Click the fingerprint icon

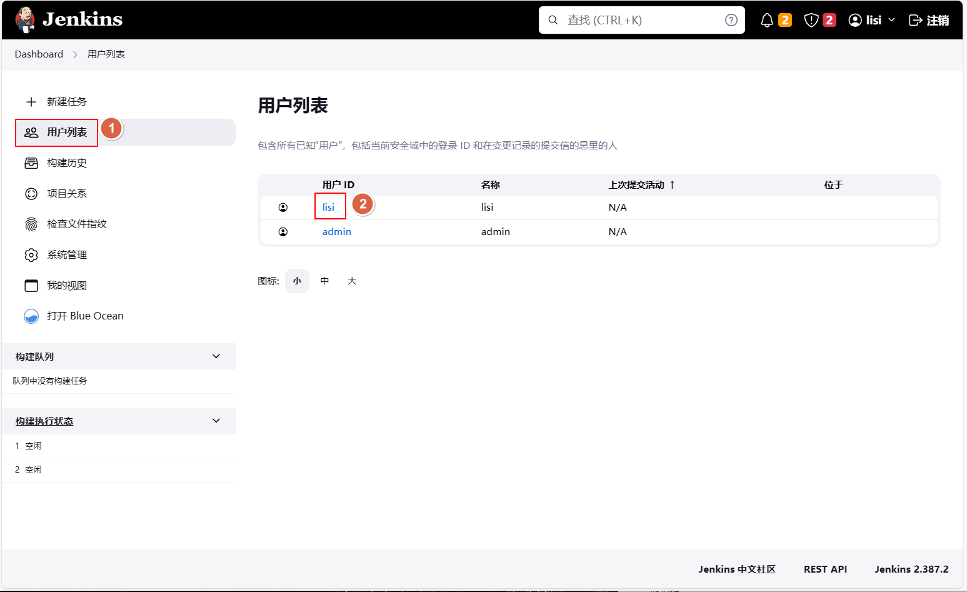(31, 224)
